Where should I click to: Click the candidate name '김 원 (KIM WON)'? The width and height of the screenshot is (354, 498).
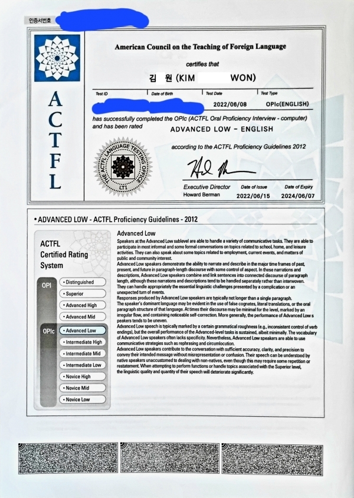[202, 78]
